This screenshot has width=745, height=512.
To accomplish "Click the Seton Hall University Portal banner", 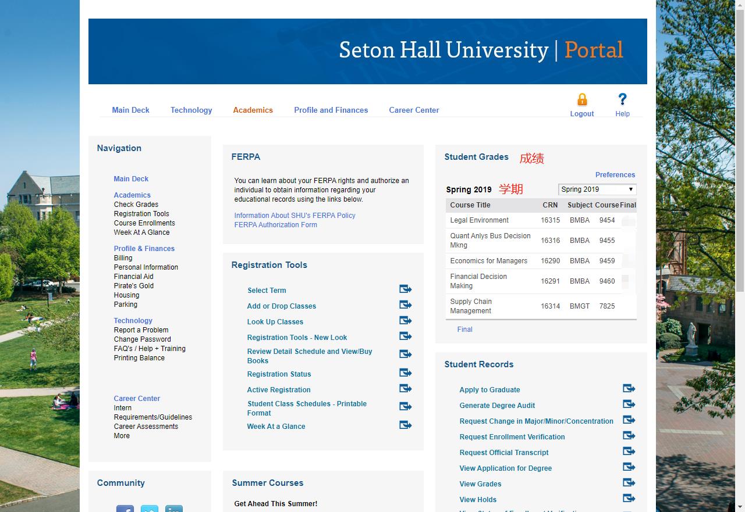I will pyautogui.click(x=368, y=51).
